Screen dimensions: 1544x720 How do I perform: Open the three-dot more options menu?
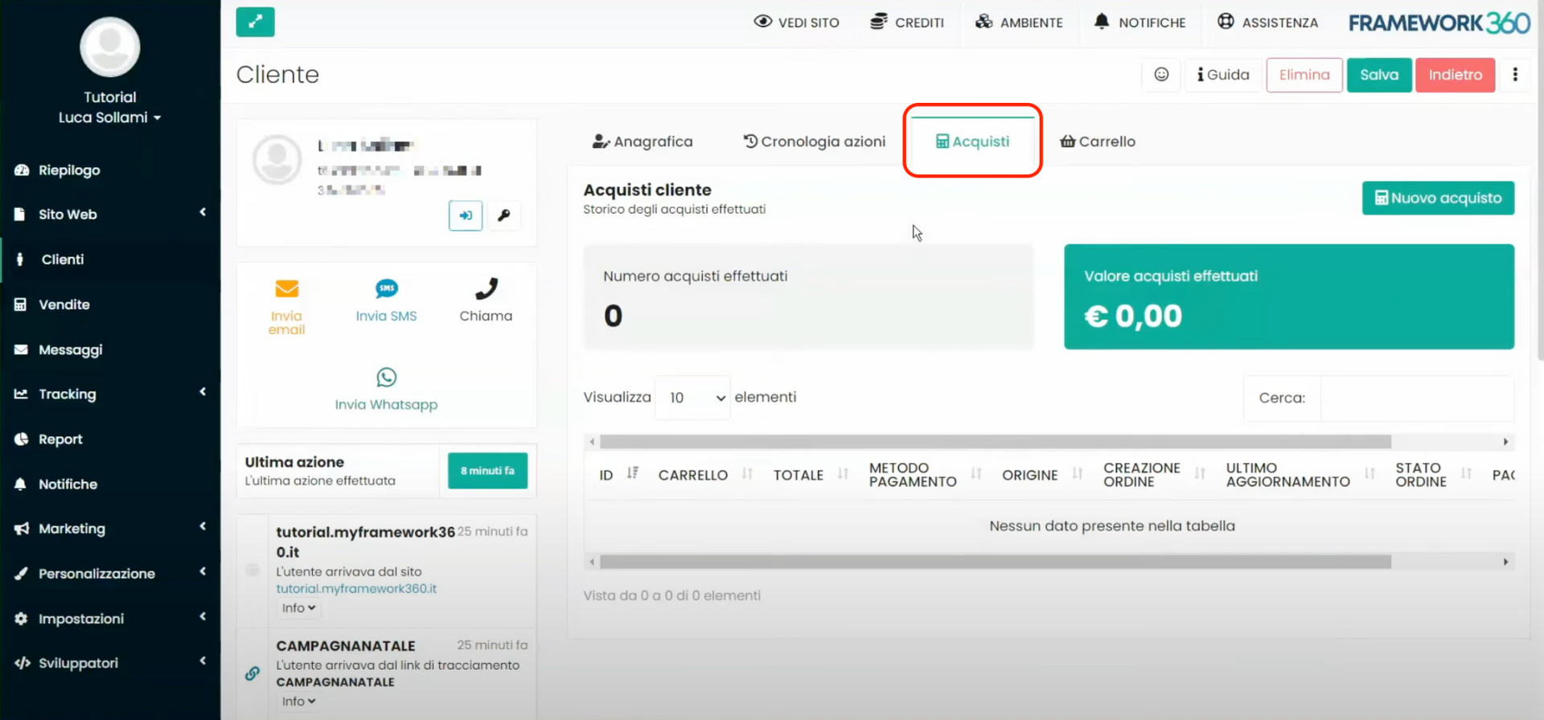(x=1515, y=75)
